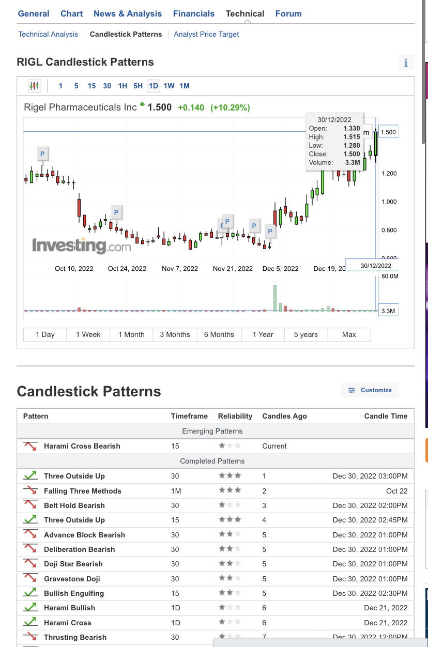This screenshot has height=647, width=428.
Task: Click the Pattern column header
Action: point(36,416)
